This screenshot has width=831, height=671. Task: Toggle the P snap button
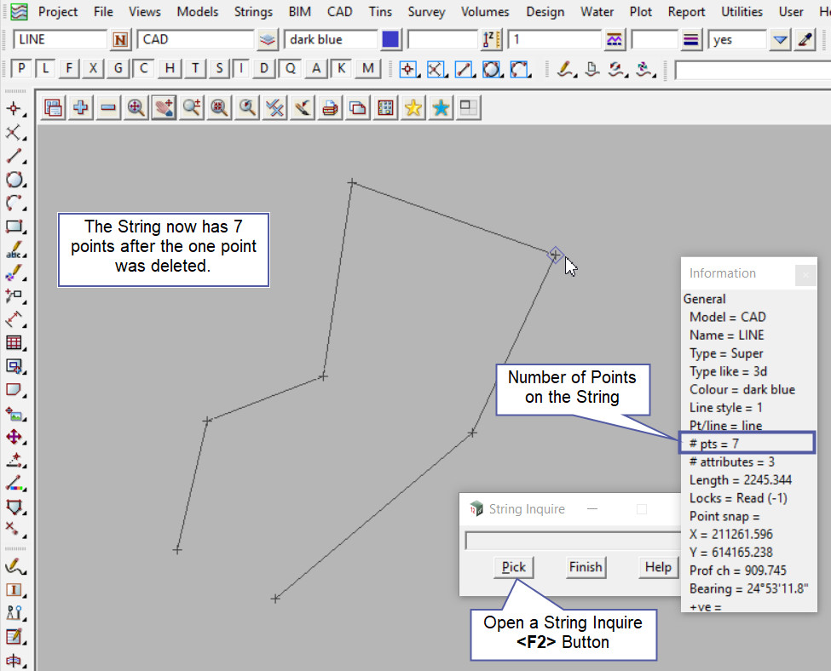(22, 69)
